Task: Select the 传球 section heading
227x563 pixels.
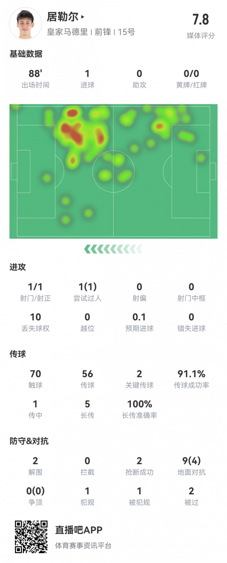Action: 18,354
